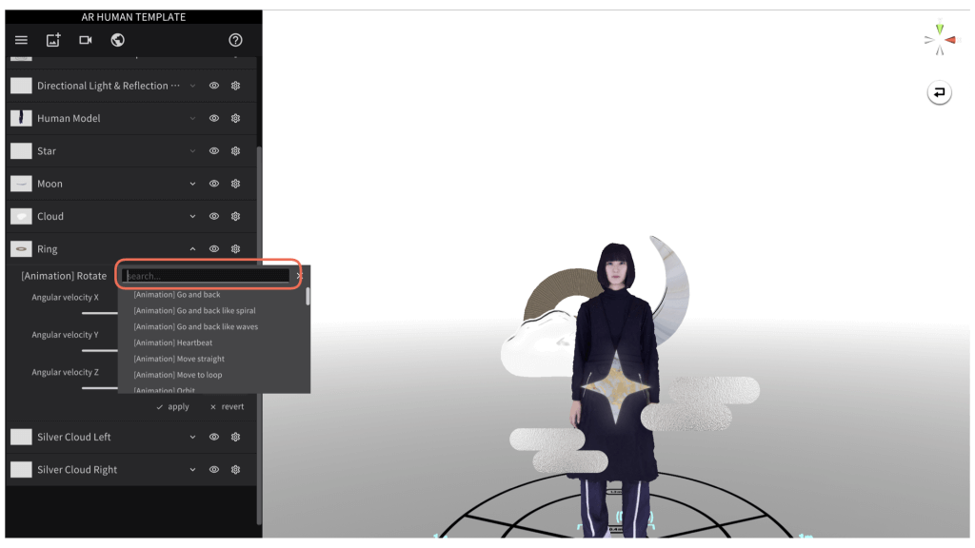Open the hamburger menu icon
This screenshot has height=548, width=975.
21,40
